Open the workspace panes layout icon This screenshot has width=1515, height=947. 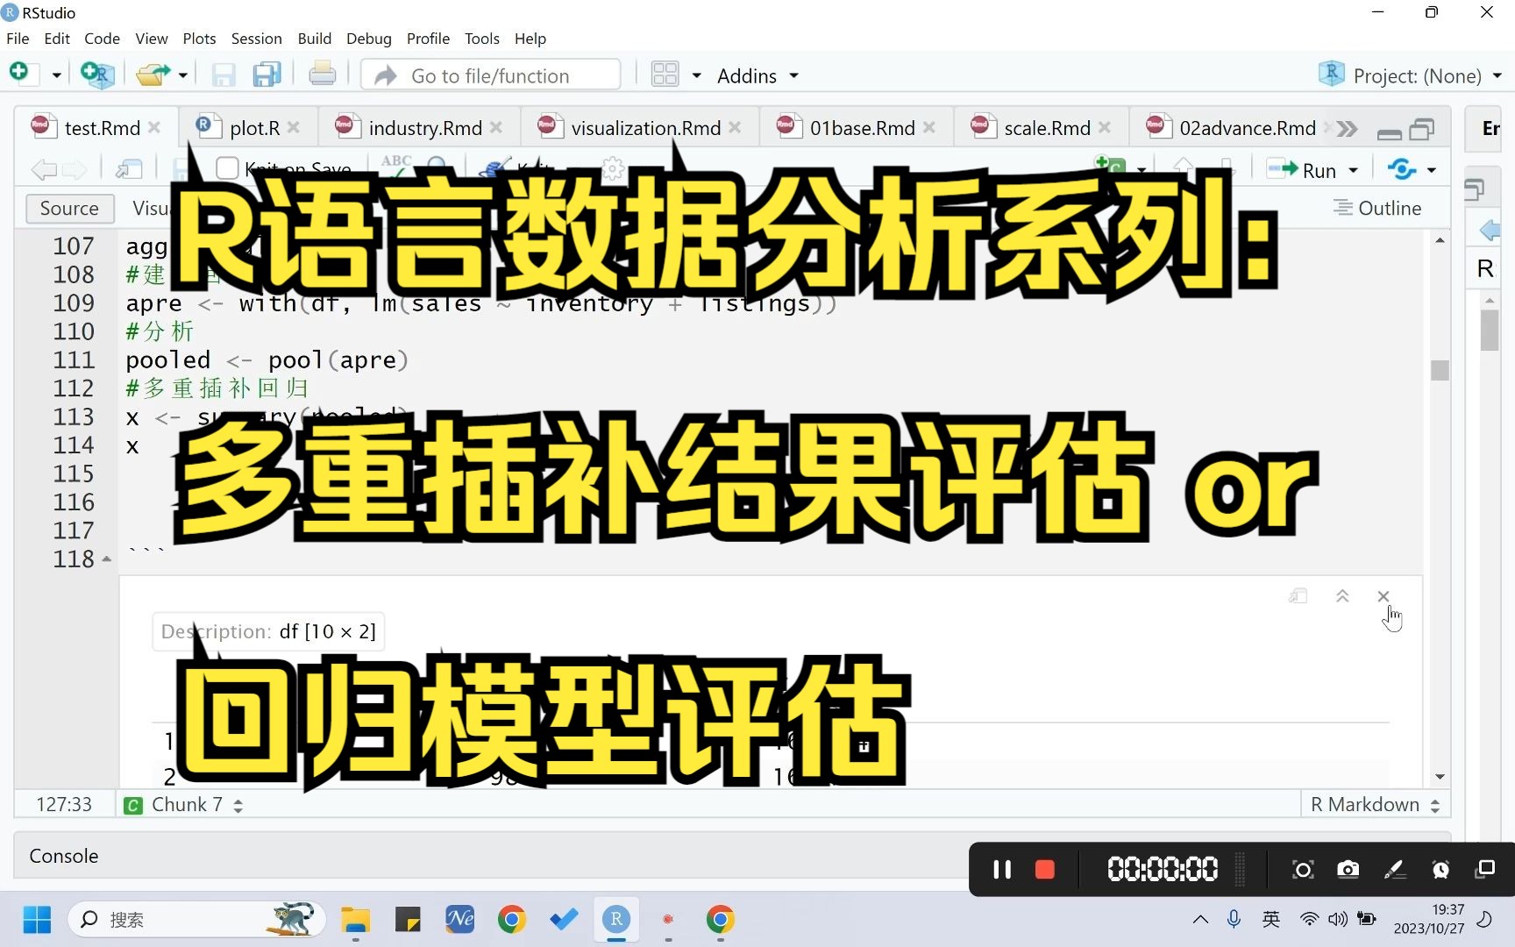click(x=665, y=75)
